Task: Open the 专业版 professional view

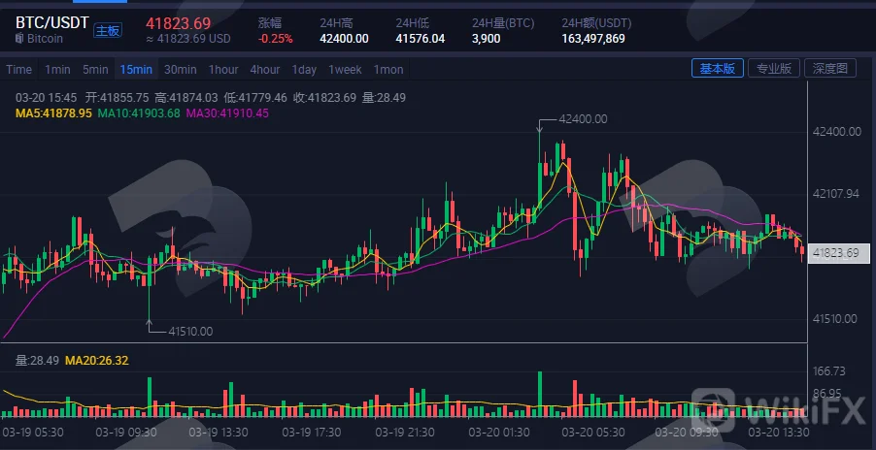Action: 774,68
